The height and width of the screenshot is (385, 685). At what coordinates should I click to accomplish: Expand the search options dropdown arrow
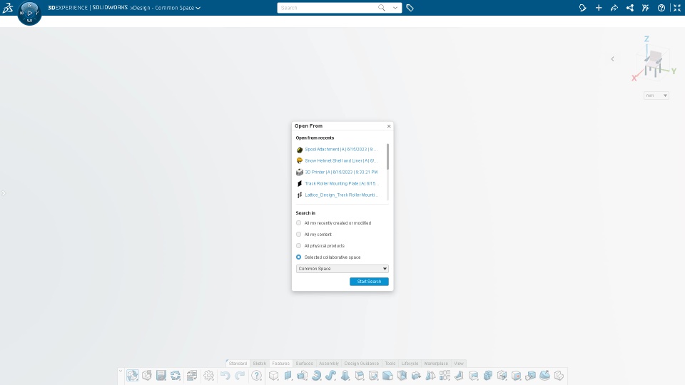tap(395, 8)
